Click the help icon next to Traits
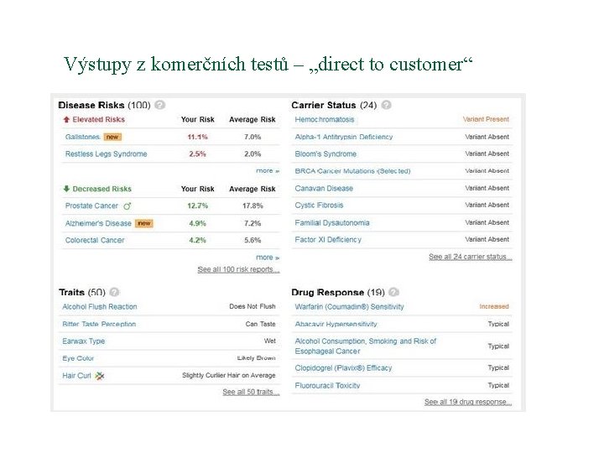This screenshot has height=453, width=604. (114, 292)
